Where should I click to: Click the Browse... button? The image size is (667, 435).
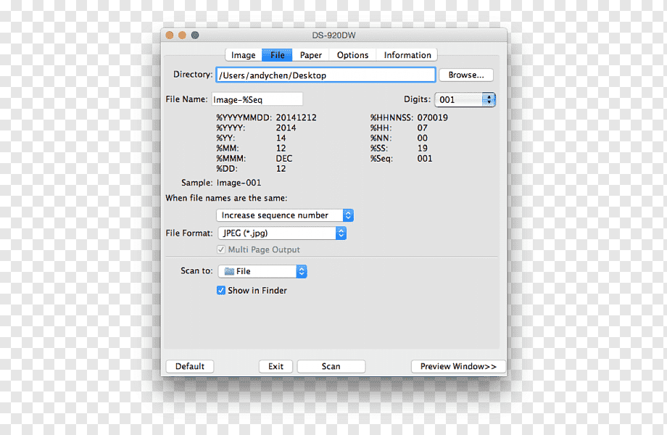click(x=465, y=75)
